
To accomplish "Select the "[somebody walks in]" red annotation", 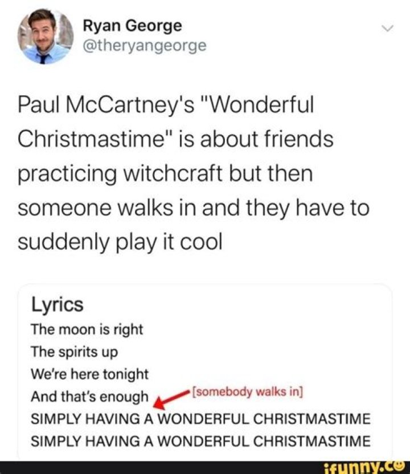I will coord(247,392).
